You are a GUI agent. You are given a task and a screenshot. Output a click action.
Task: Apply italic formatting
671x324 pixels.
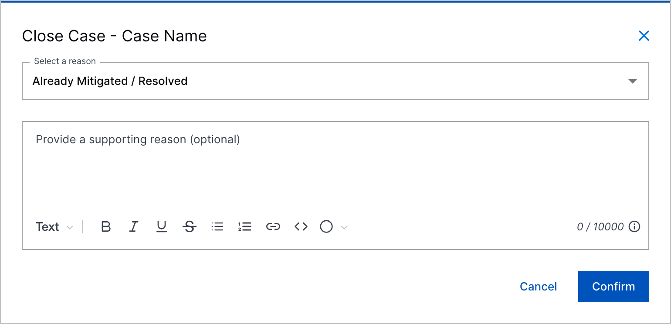[x=134, y=227]
